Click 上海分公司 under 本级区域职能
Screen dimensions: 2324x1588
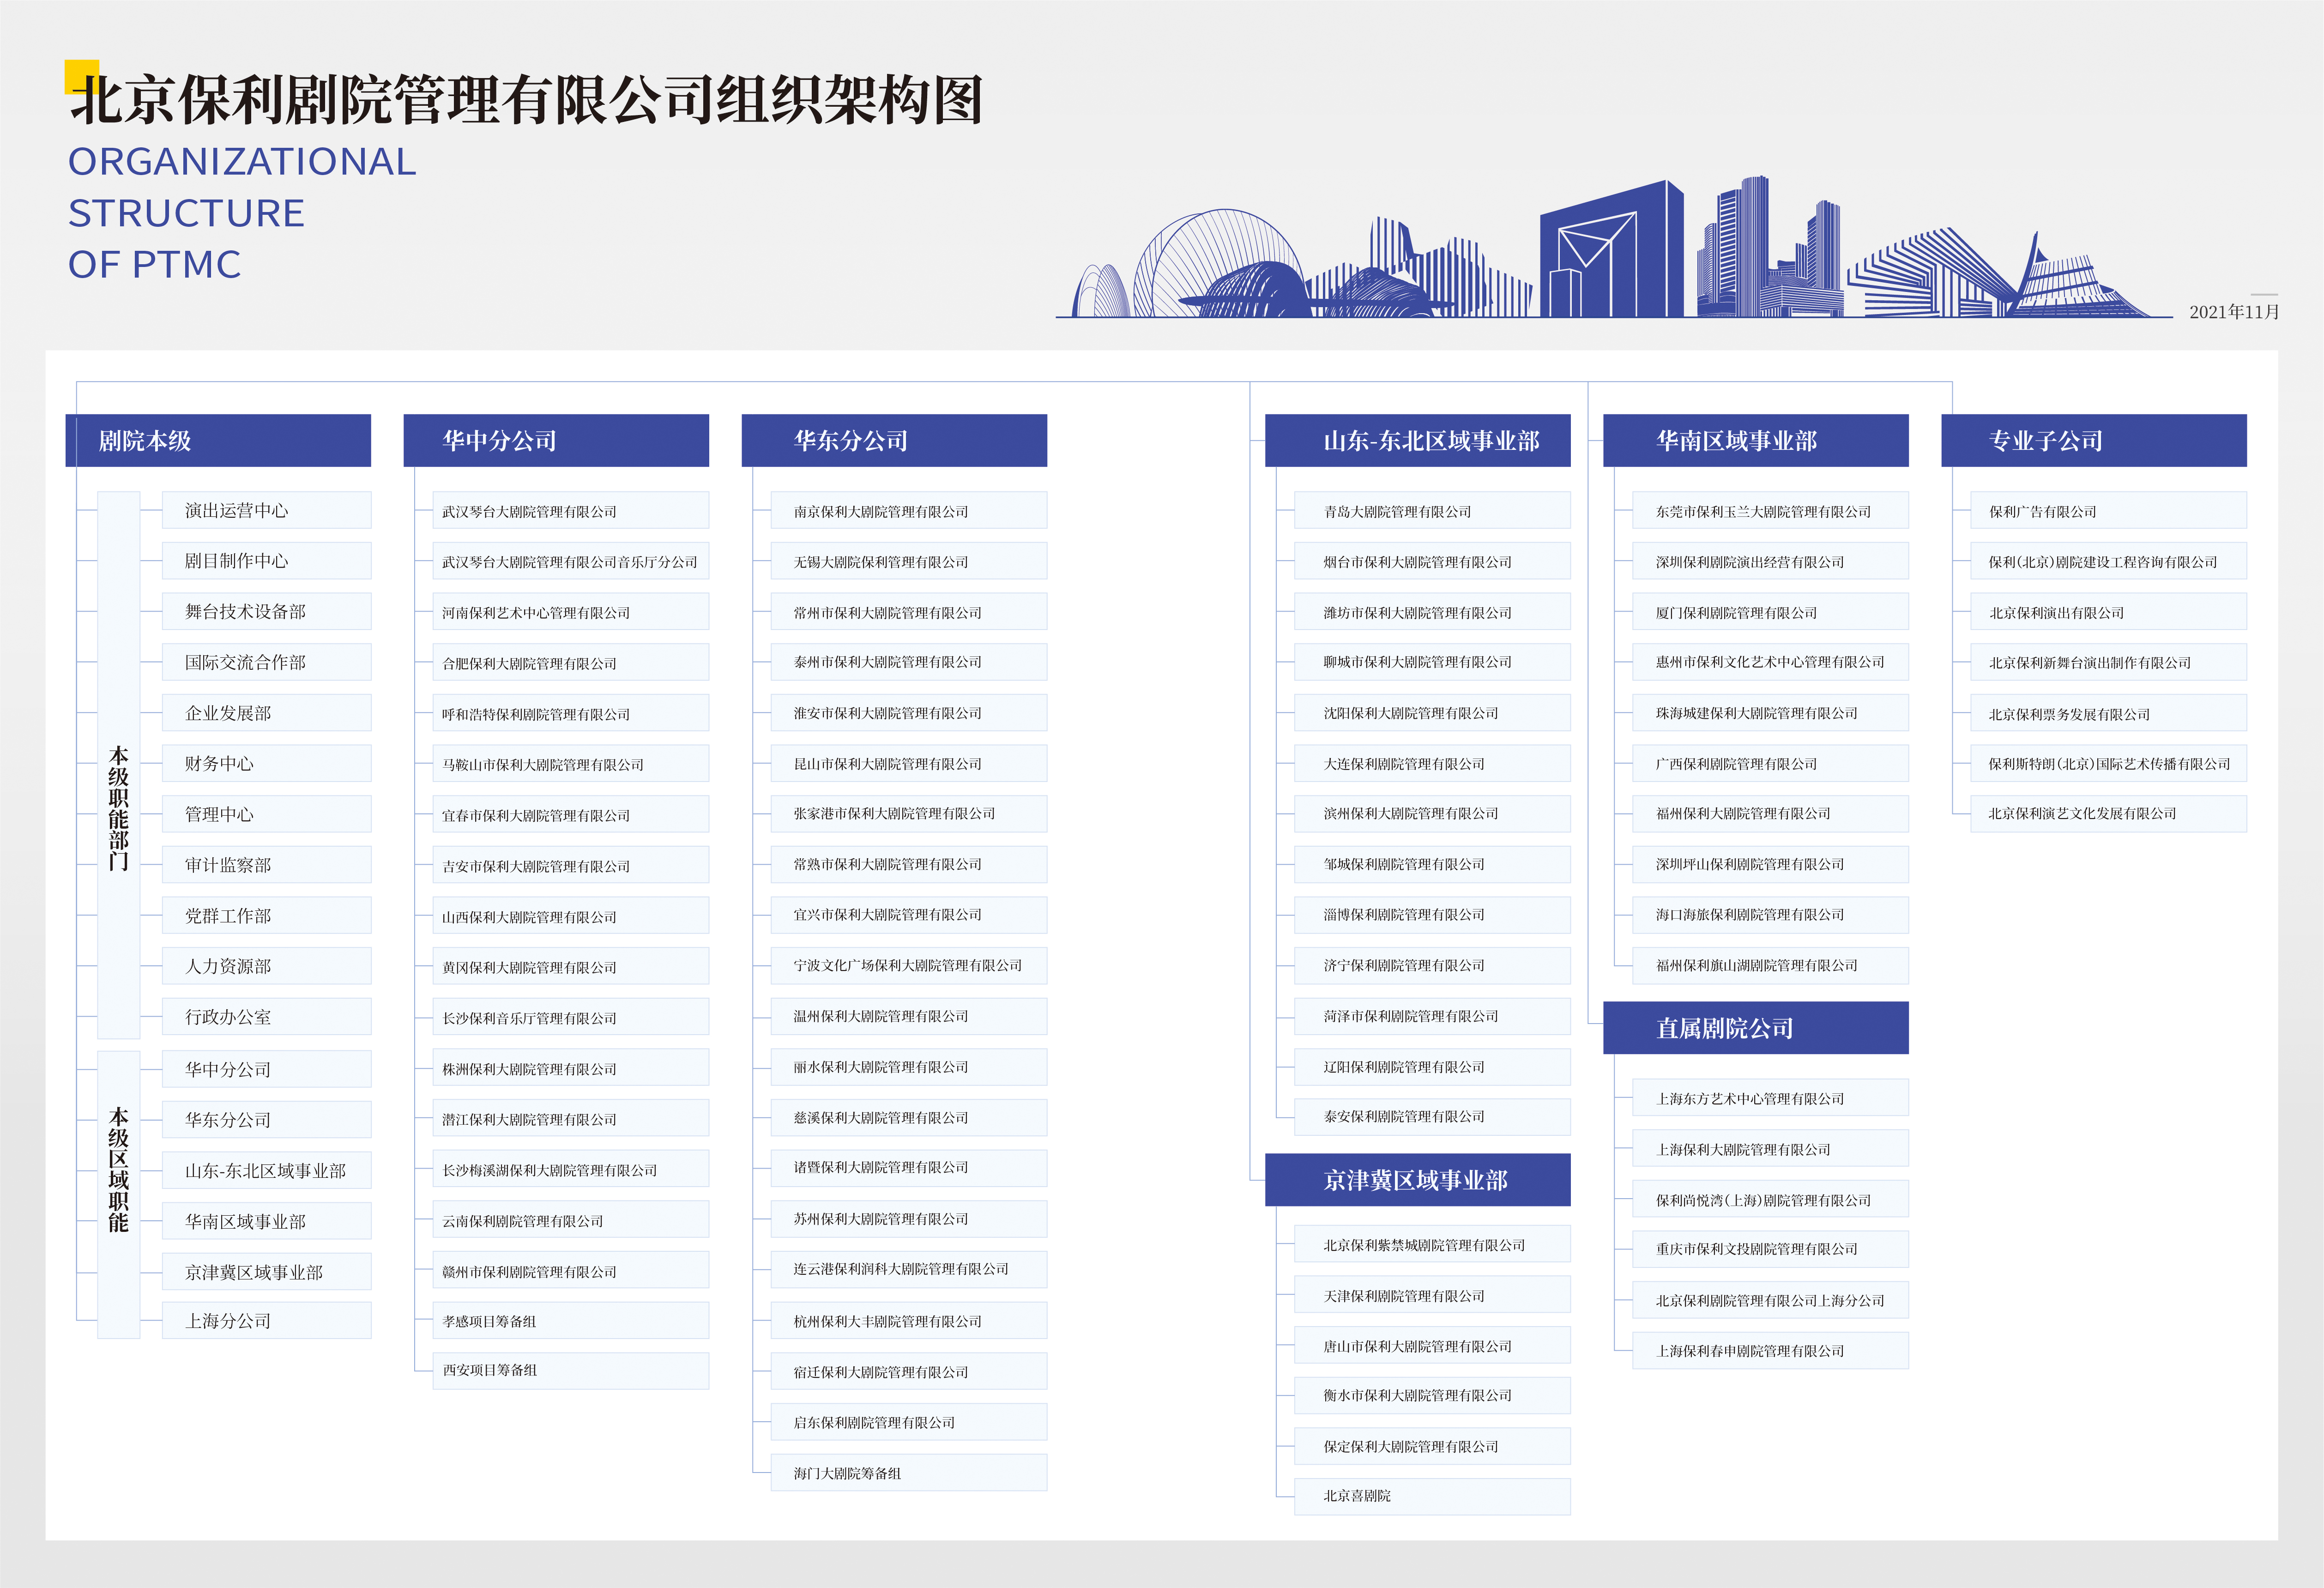point(266,1320)
